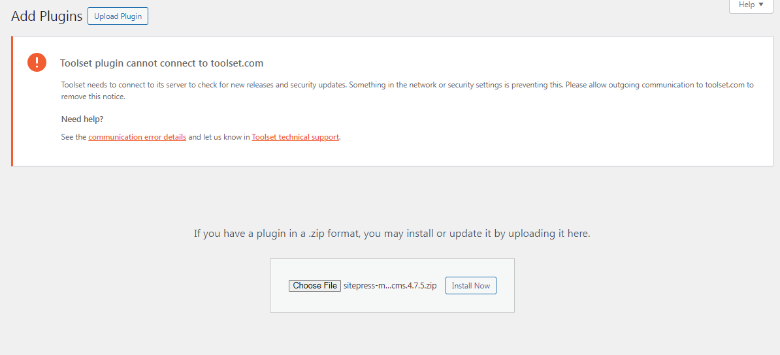Click the Choose File button
Viewport: 780px width, 355px height.
(315, 285)
